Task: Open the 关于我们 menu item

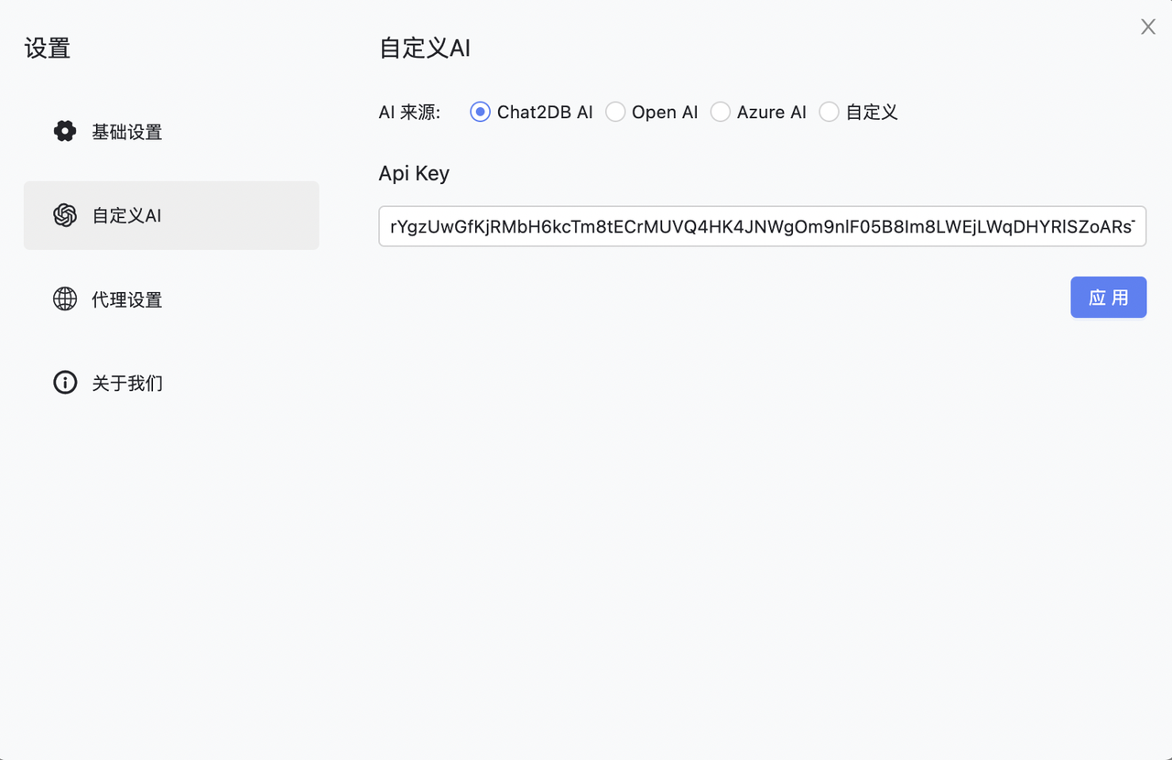Action: pyautogui.click(x=171, y=383)
